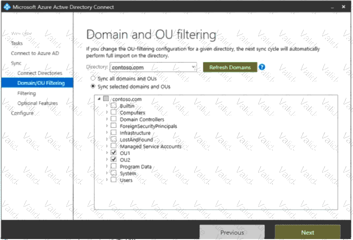Select the Filtering step in sidebar
This screenshot has height=240, width=353.
27,93
